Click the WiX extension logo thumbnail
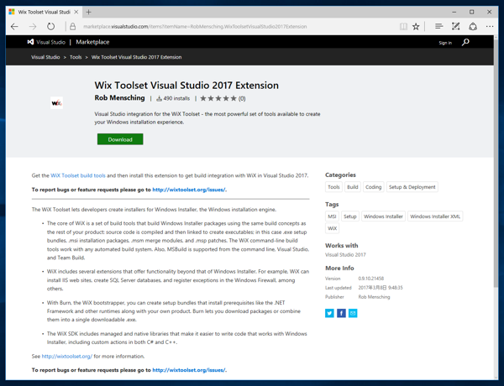The image size is (504, 386). click(x=56, y=103)
